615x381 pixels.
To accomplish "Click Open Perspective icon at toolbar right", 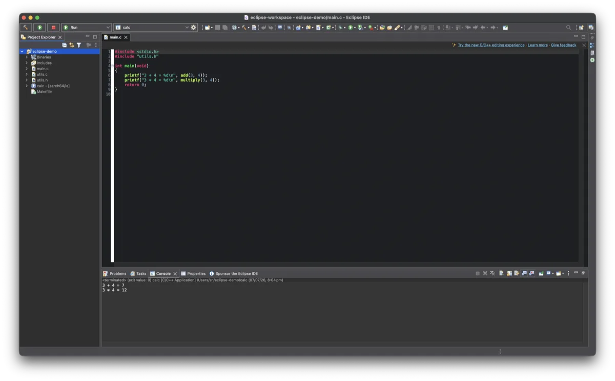I will pyautogui.click(x=581, y=27).
